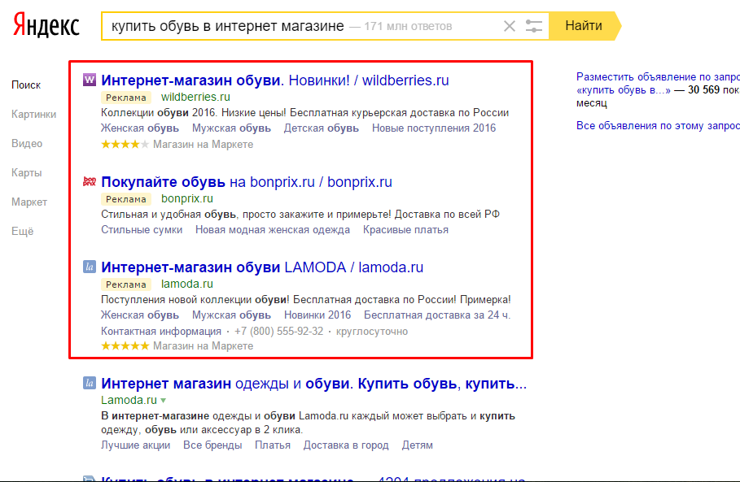
Task: Switch to Картинки search
Action: tap(34, 115)
